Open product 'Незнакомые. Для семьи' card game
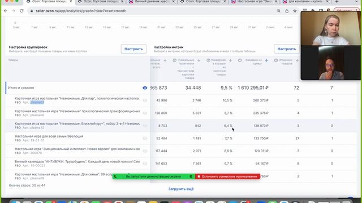362x203 pixels. tap(63, 174)
